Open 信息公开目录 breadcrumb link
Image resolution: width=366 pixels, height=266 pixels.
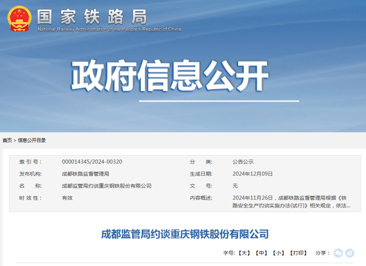coord(32,140)
